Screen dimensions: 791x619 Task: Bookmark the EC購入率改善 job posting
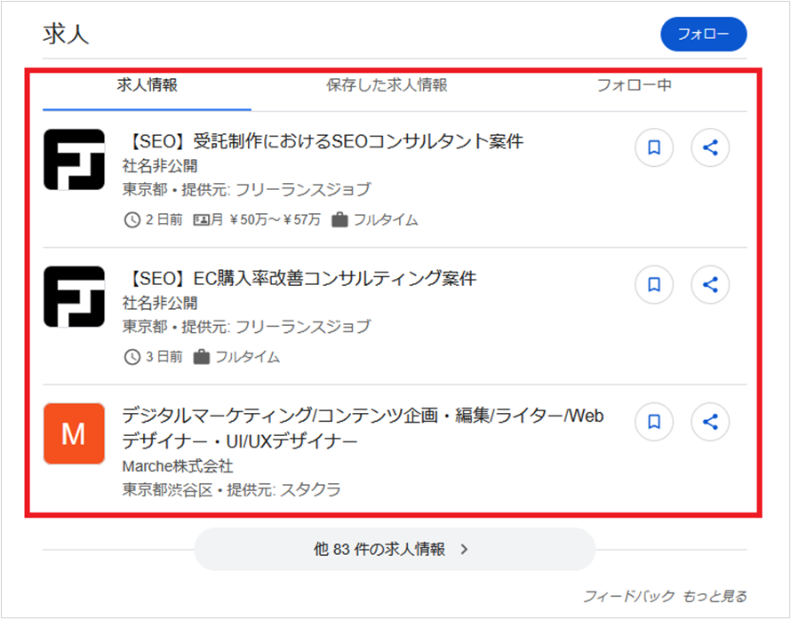654,285
